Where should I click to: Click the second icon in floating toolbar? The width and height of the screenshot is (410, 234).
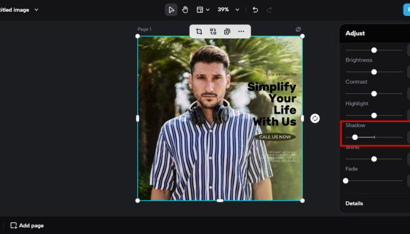click(x=213, y=31)
